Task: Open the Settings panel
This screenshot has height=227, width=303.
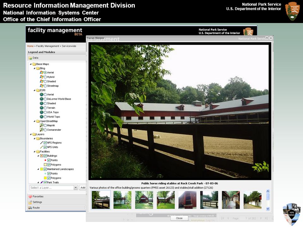Action: point(56,202)
